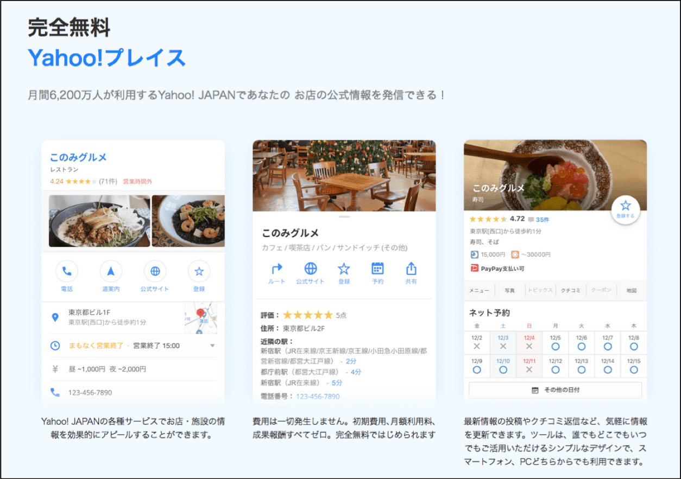Select the ルート route arrow icon

click(277, 269)
